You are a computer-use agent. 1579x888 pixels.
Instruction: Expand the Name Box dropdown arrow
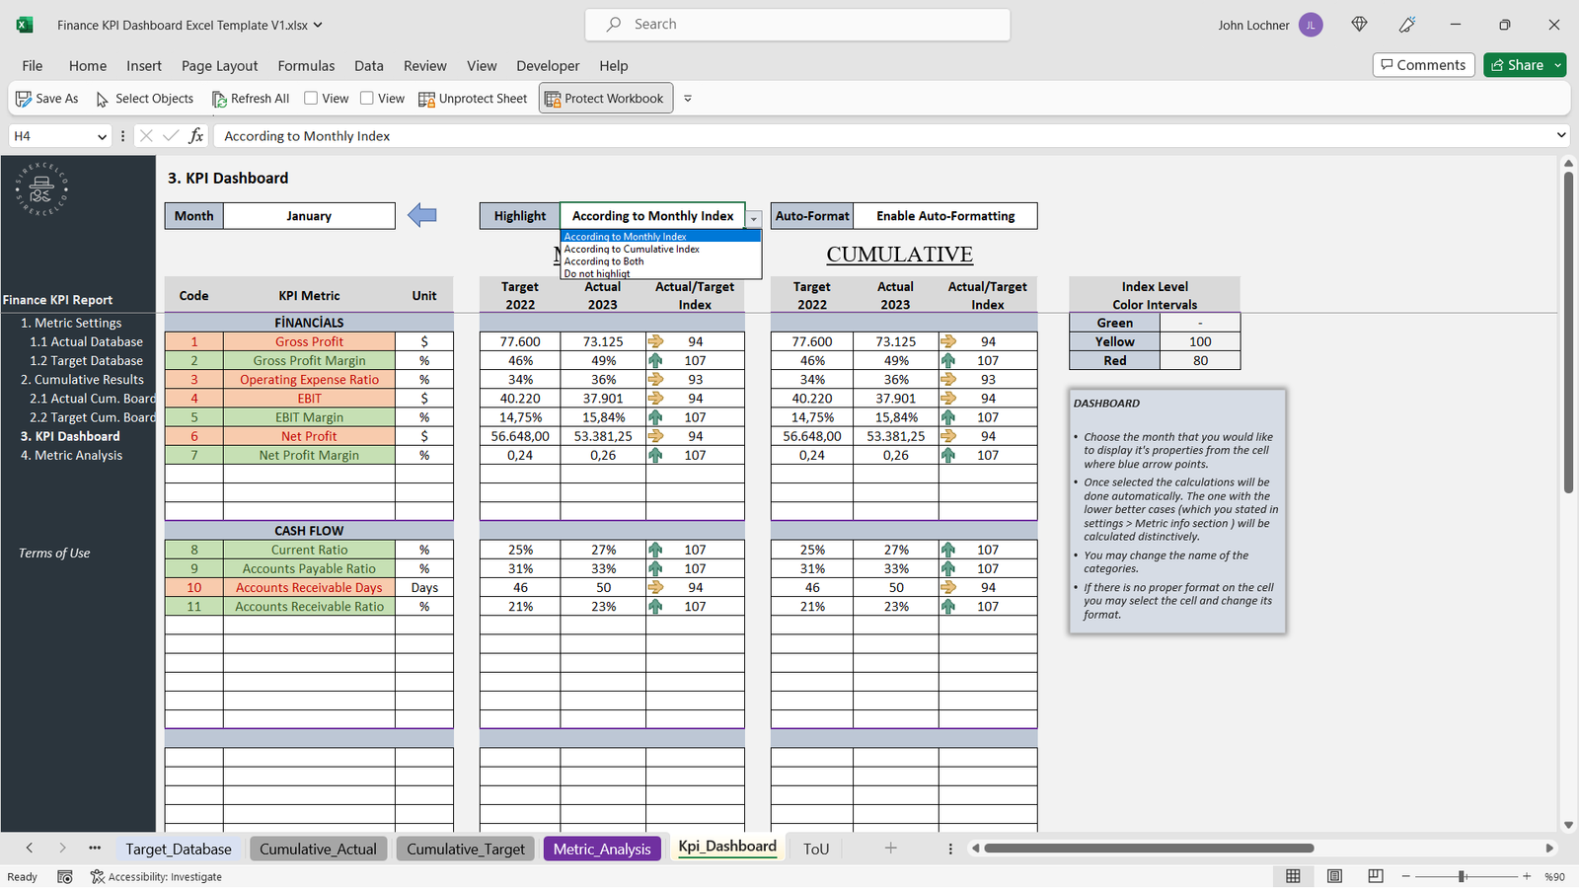tap(102, 136)
